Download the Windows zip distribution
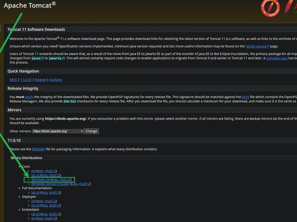297x222 pixels. point(41,179)
